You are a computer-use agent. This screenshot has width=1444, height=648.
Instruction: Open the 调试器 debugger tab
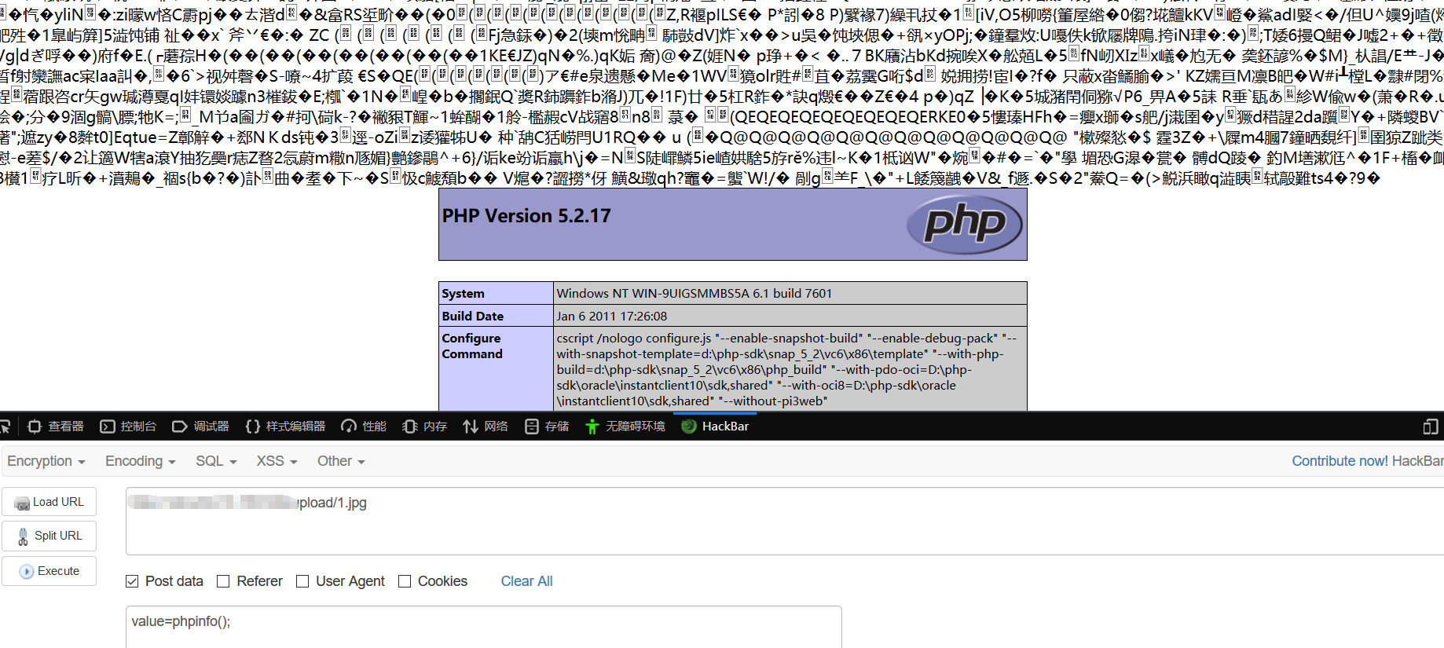201,427
